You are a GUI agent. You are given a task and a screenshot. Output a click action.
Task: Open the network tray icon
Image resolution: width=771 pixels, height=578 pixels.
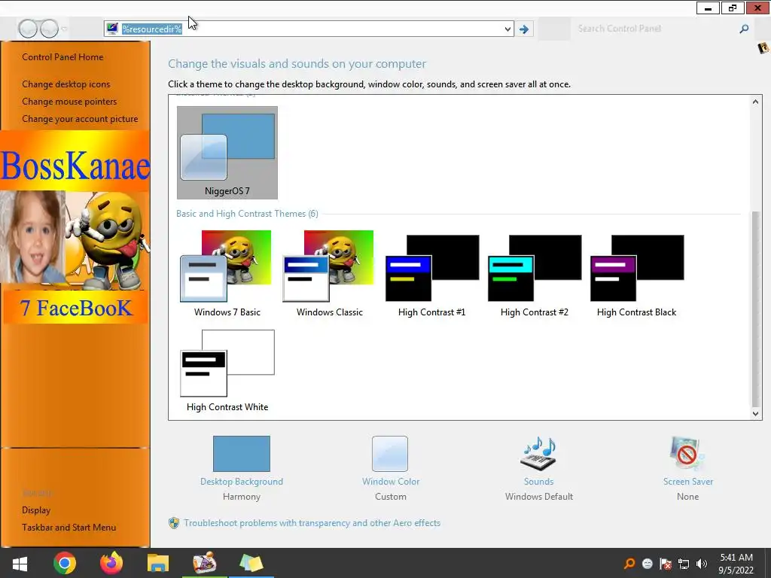684,564
